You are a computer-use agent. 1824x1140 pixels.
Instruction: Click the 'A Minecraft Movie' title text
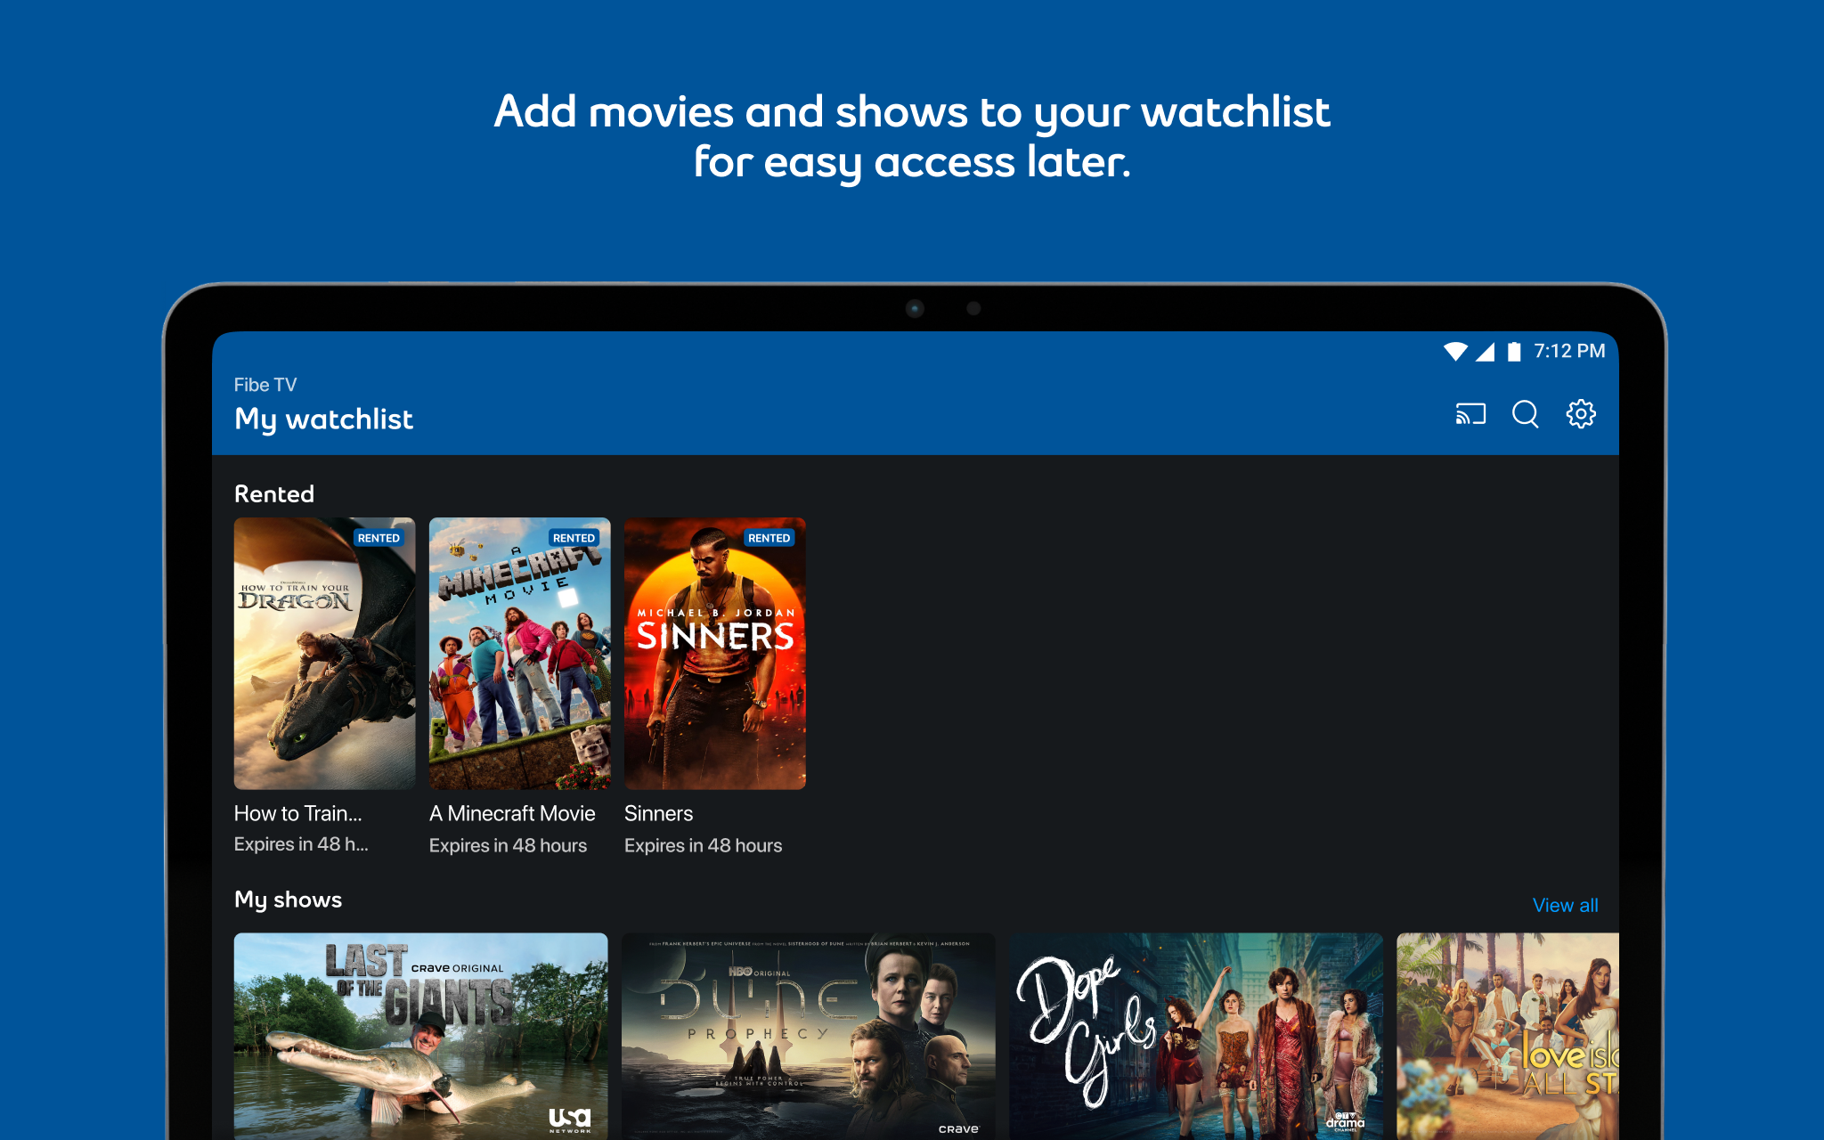click(512, 813)
